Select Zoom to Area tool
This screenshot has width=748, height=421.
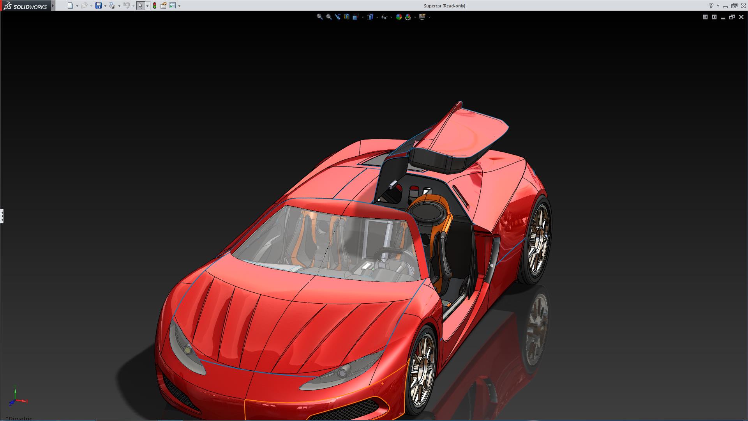click(x=328, y=17)
